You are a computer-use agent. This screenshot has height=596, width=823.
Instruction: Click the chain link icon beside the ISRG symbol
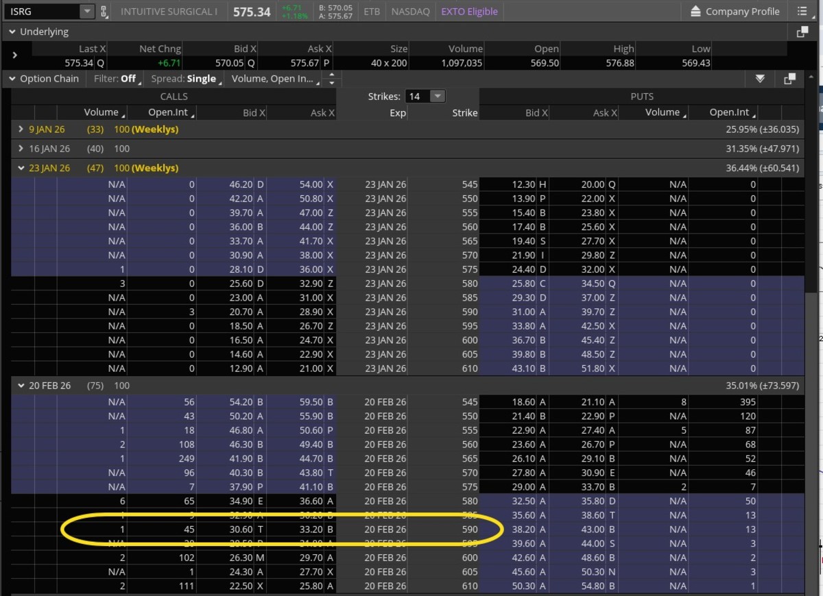tap(104, 11)
